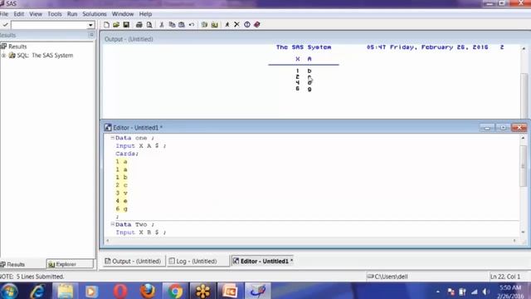This screenshot has width=531, height=299.
Task: Collapse the Data one step in editor
Action: point(113,138)
